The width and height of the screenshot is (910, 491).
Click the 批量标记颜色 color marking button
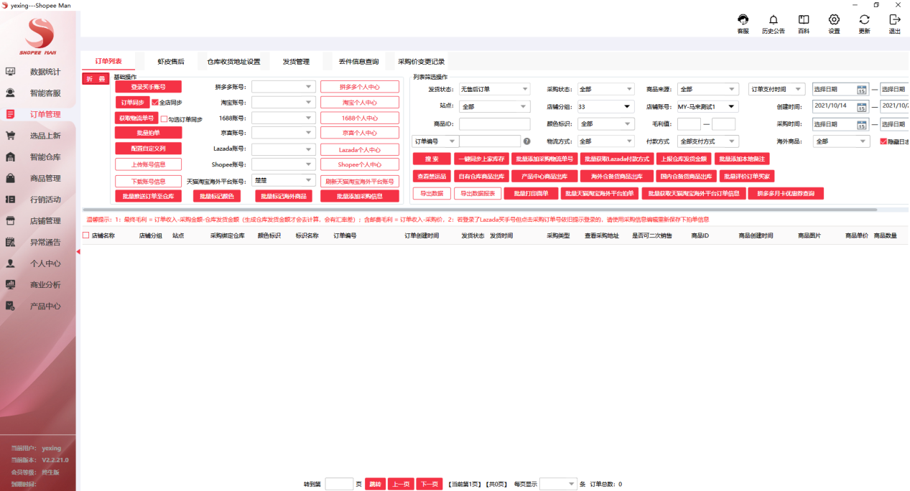click(x=217, y=195)
